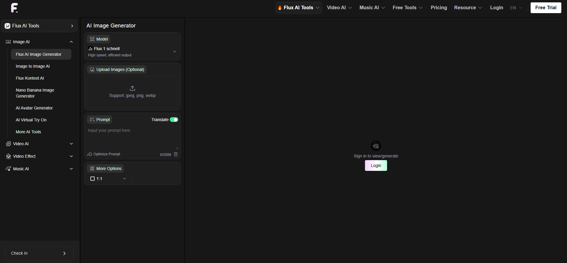Open the Music AI header menu
The image size is (567, 263).
pyautogui.click(x=372, y=8)
